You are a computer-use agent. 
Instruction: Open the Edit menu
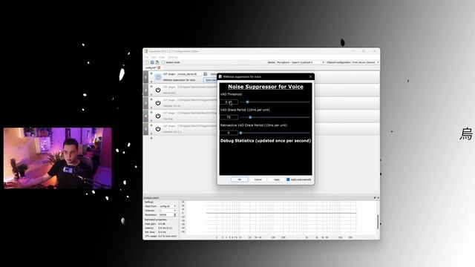154,57
